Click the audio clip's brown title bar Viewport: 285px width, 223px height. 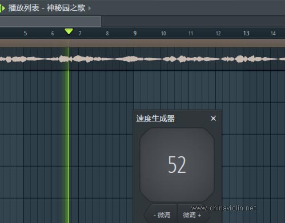coord(142,43)
